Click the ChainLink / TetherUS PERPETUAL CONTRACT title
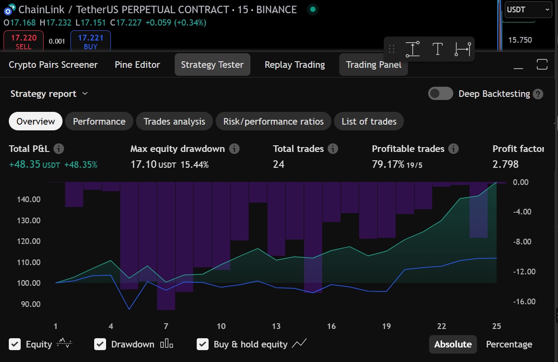The height and width of the screenshot is (362, 558). 158,9
